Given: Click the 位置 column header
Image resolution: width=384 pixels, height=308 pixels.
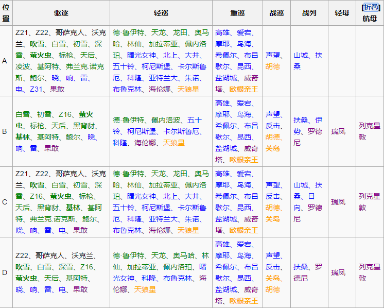Looking at the screenshot, I should [6, 13].
